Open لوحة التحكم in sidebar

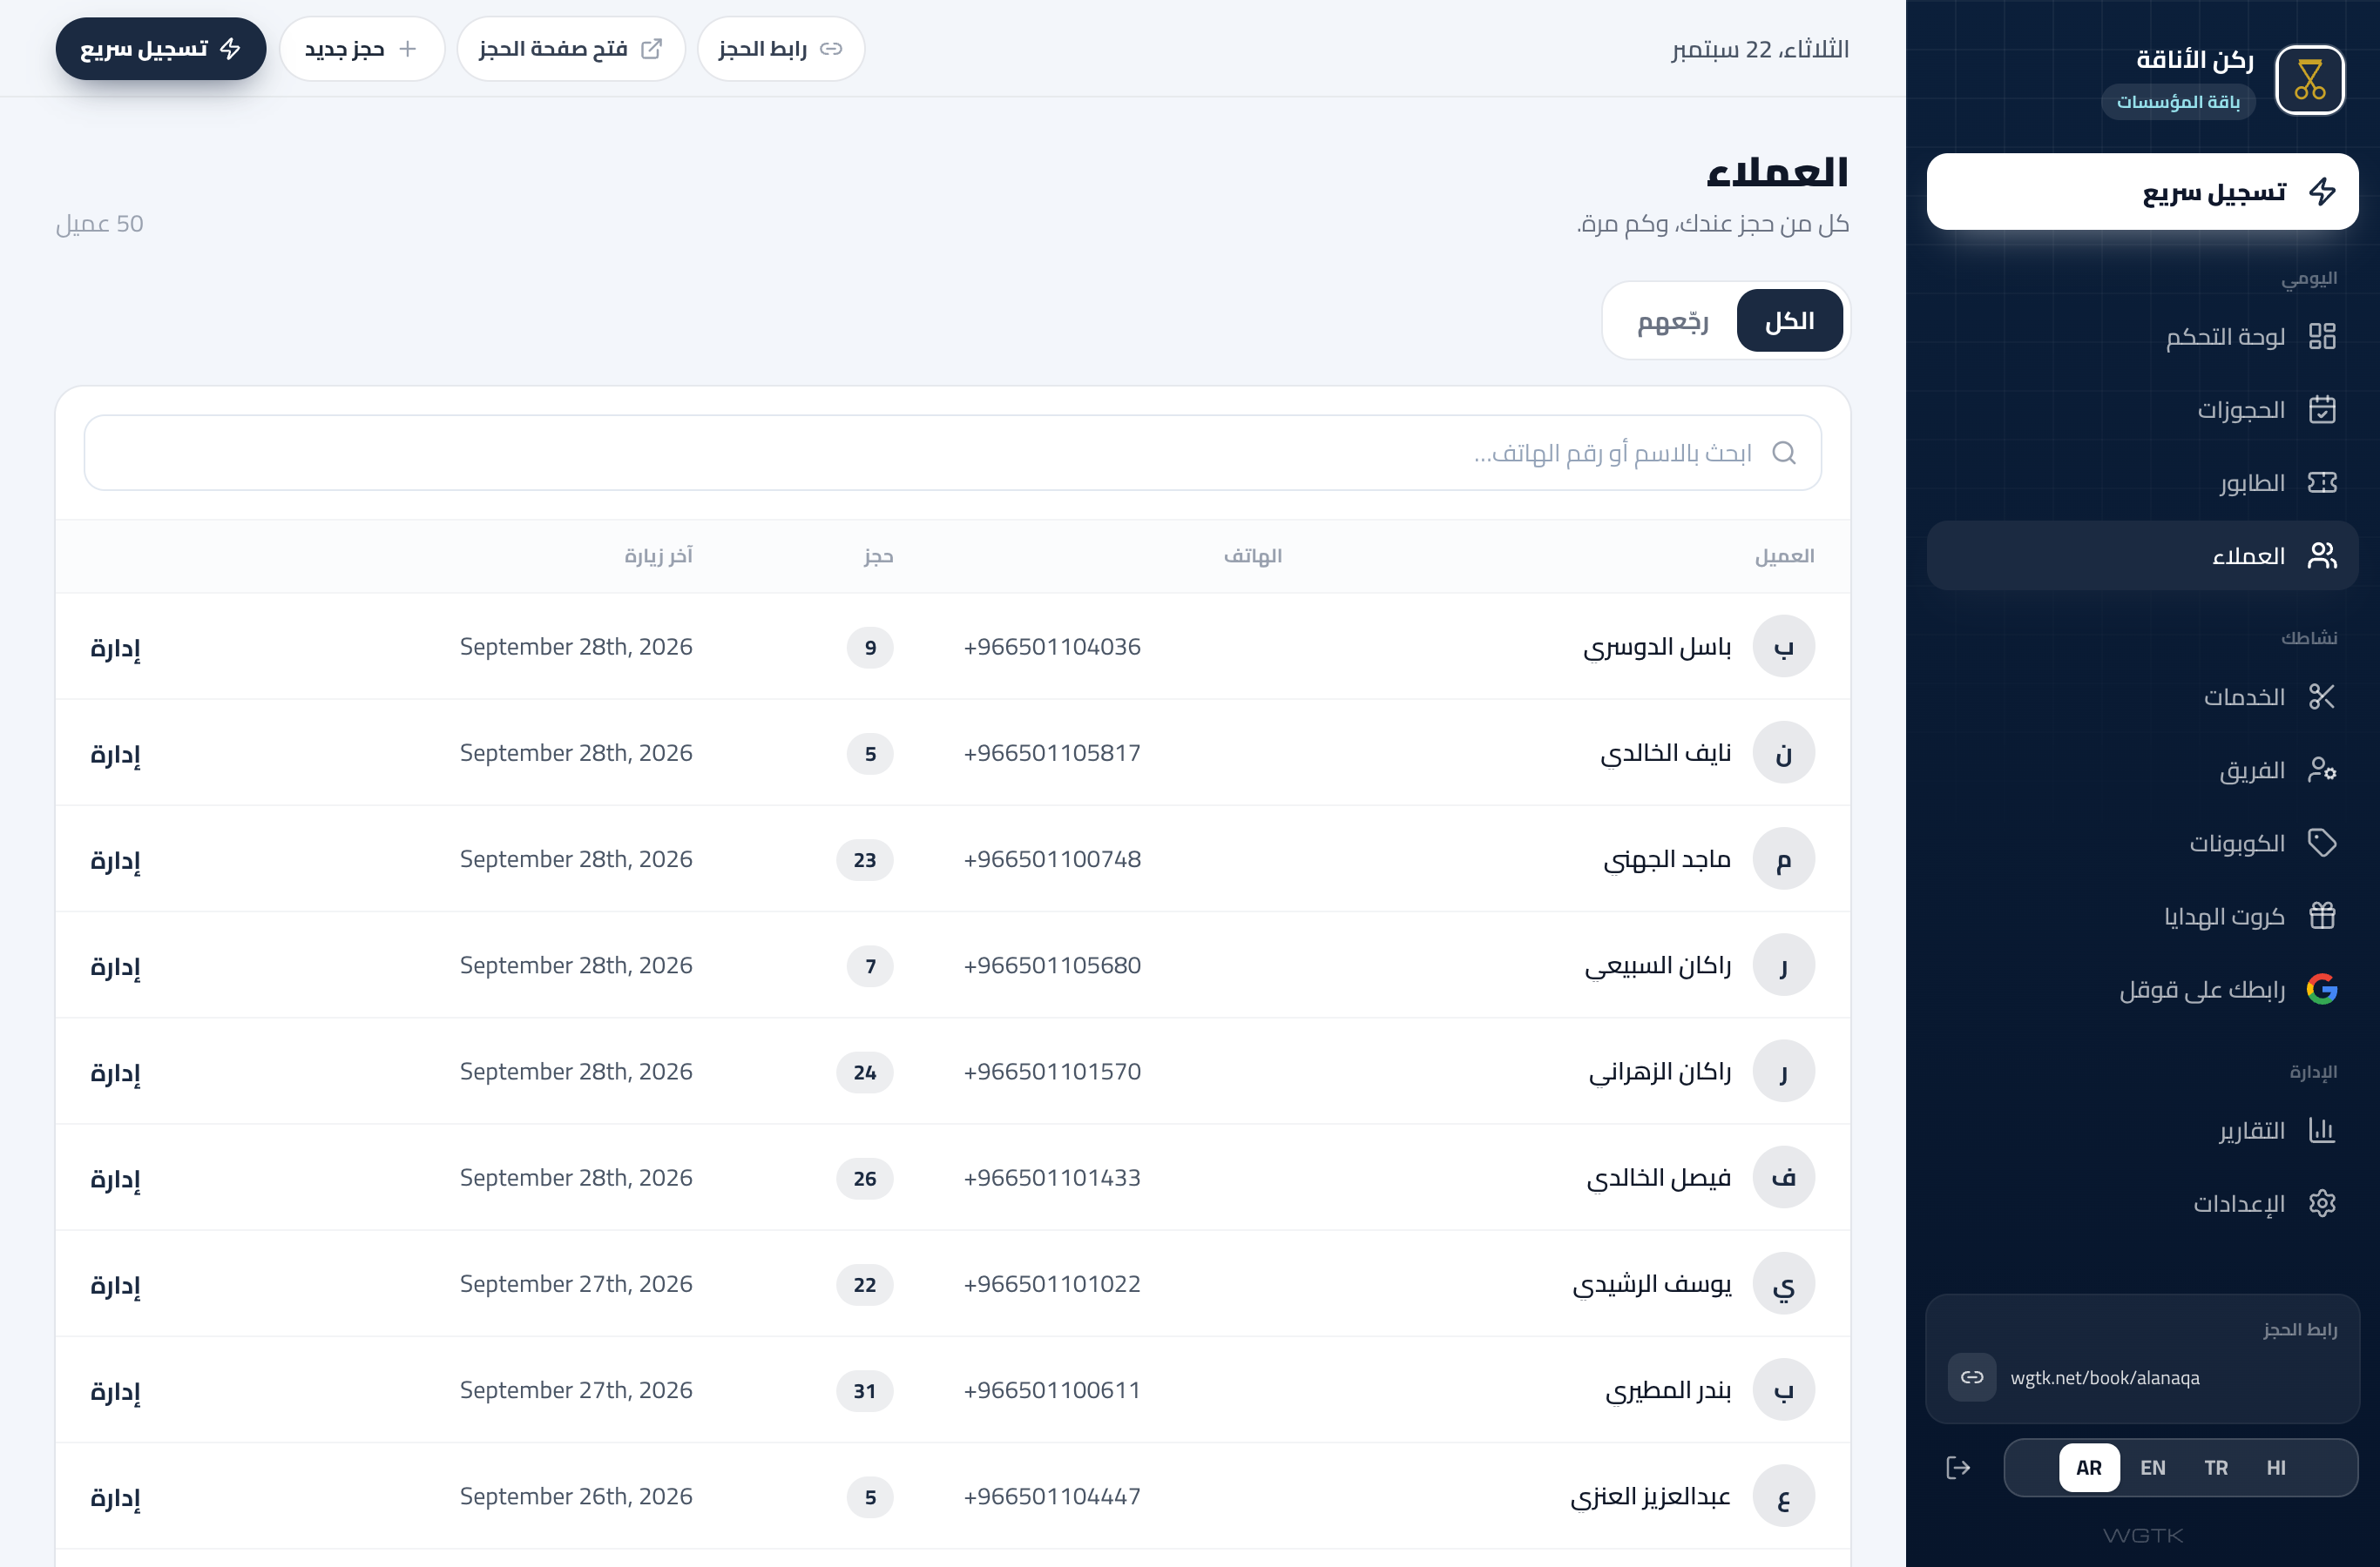point(2142,336)
